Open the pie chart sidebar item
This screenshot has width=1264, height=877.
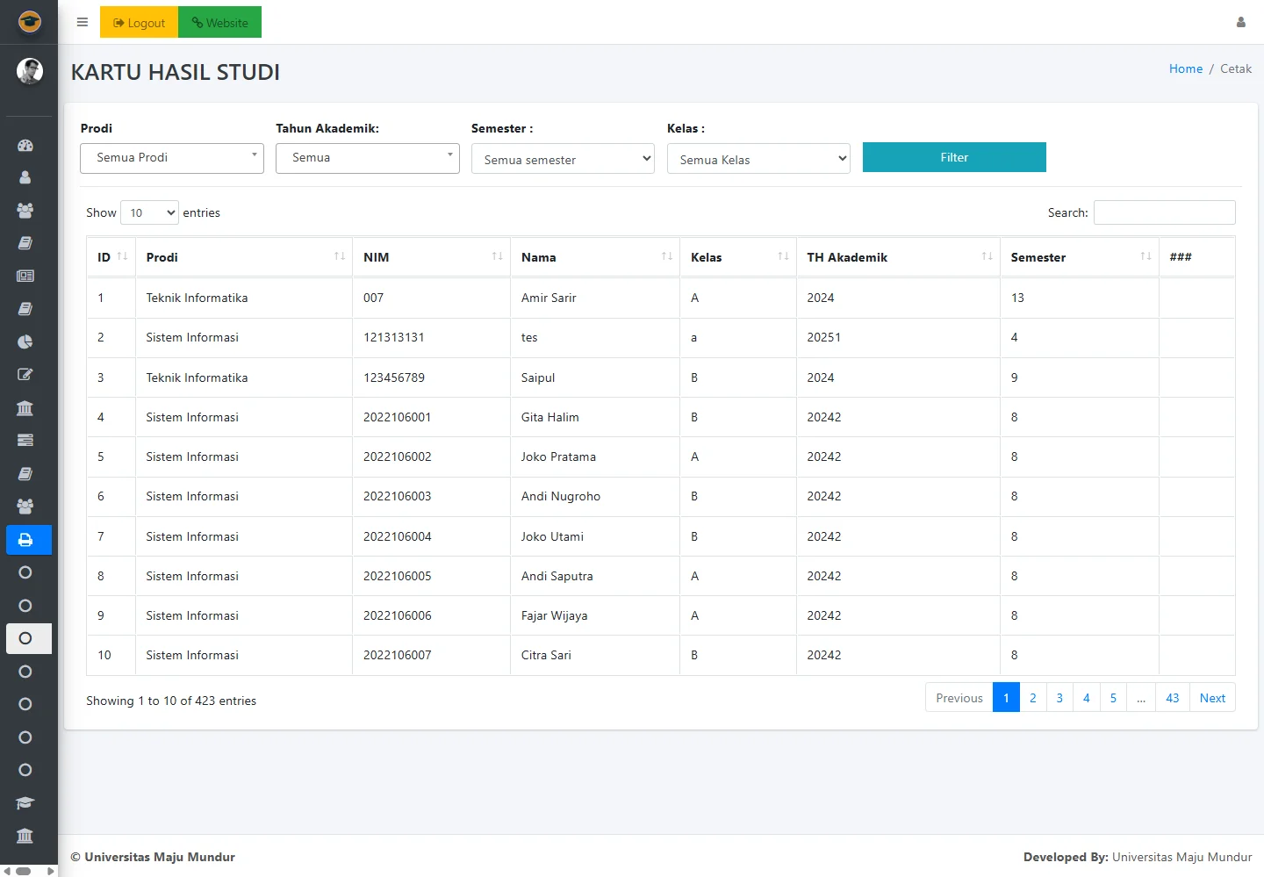click(x=25, y=342)
